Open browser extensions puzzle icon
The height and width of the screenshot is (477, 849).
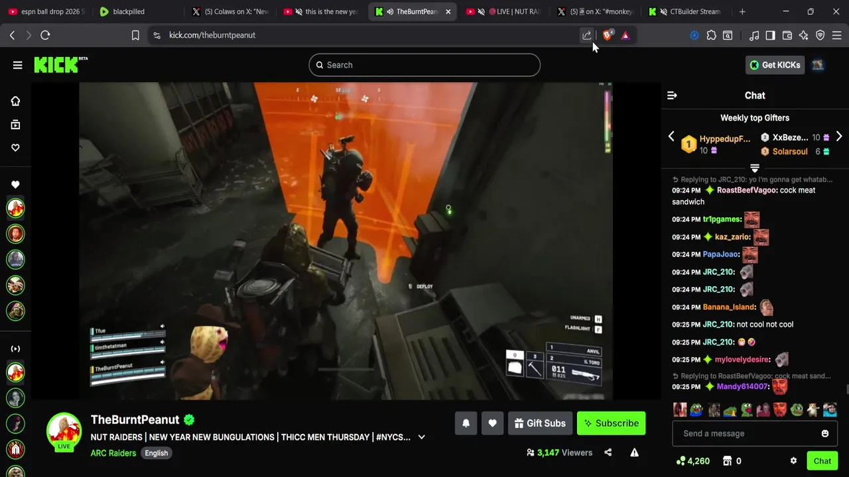point(711,35)
